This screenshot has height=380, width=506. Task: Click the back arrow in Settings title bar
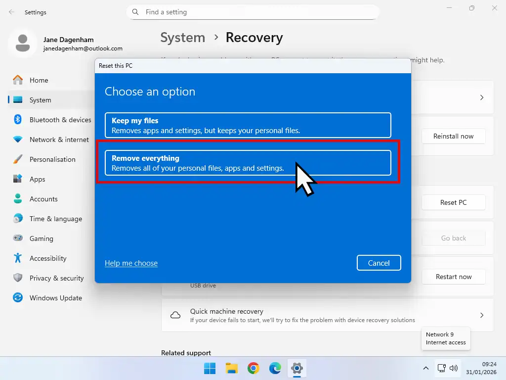(x=11, y=12)
